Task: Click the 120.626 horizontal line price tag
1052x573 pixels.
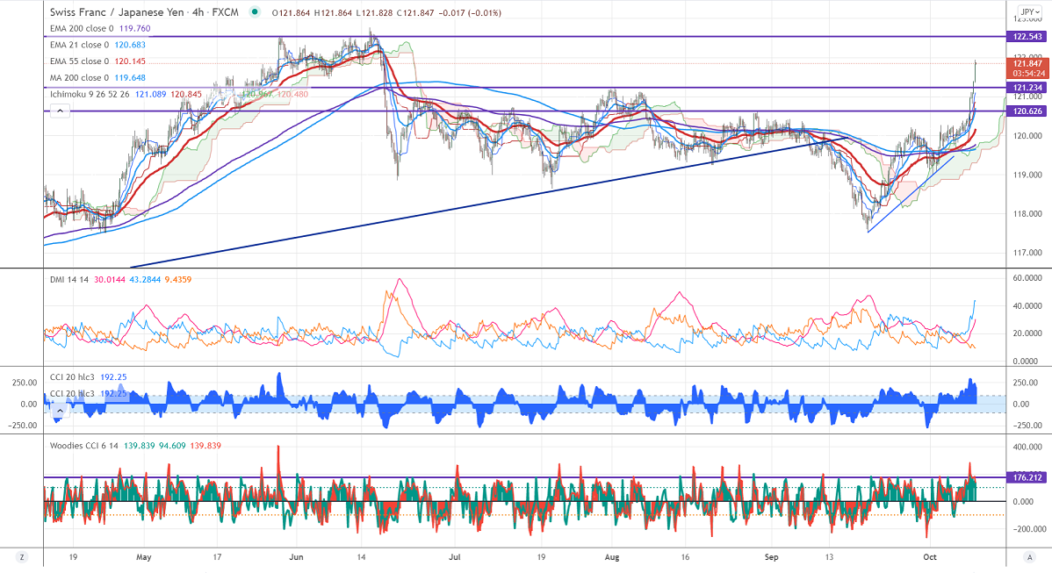Action: [1027, 111]
